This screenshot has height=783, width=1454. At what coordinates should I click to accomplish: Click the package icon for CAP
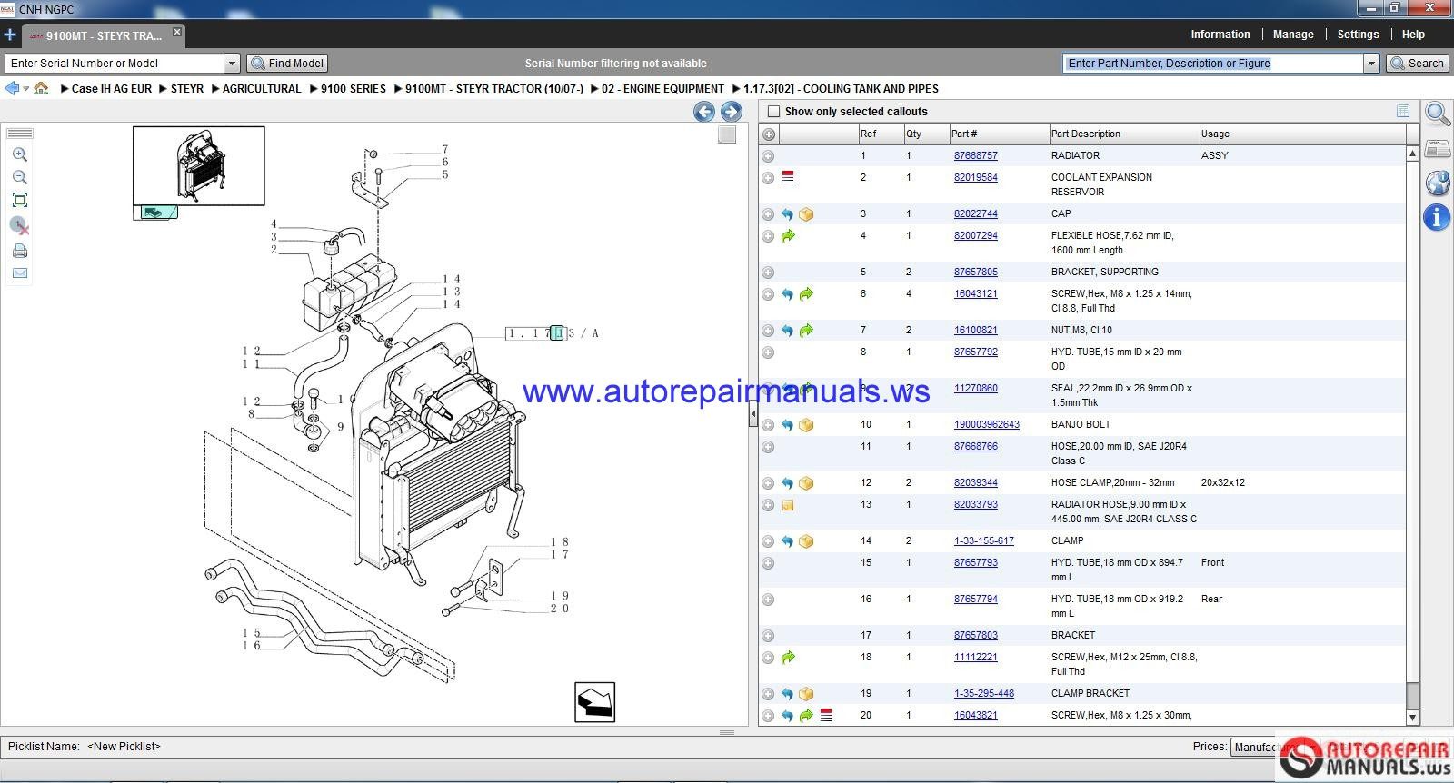(806, 214)
